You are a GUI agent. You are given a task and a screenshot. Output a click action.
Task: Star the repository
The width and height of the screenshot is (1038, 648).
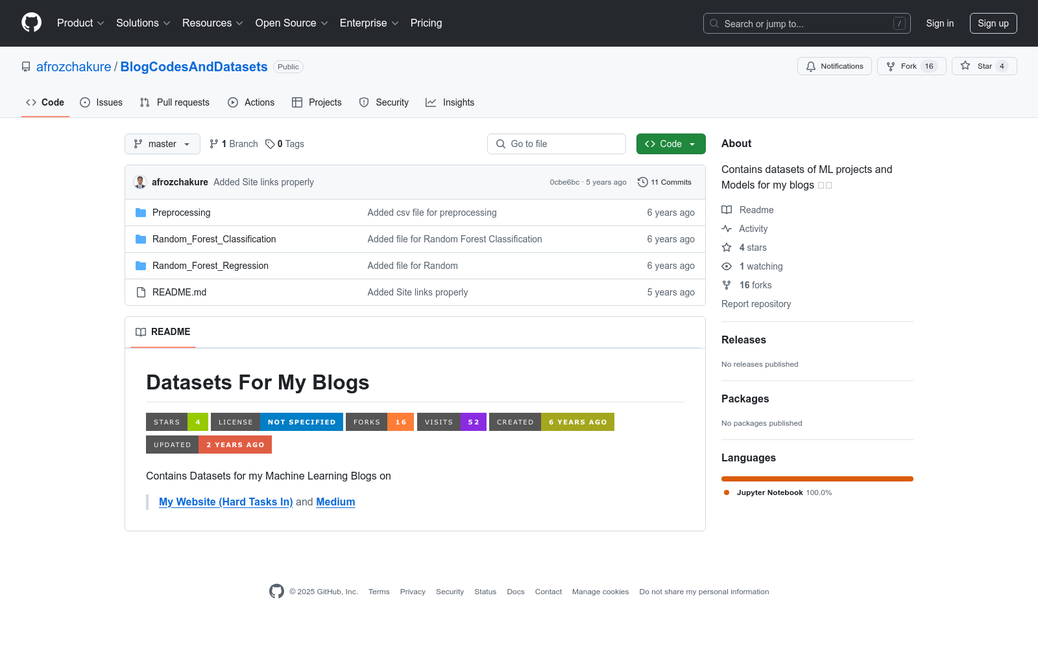[x=984, y=66]
